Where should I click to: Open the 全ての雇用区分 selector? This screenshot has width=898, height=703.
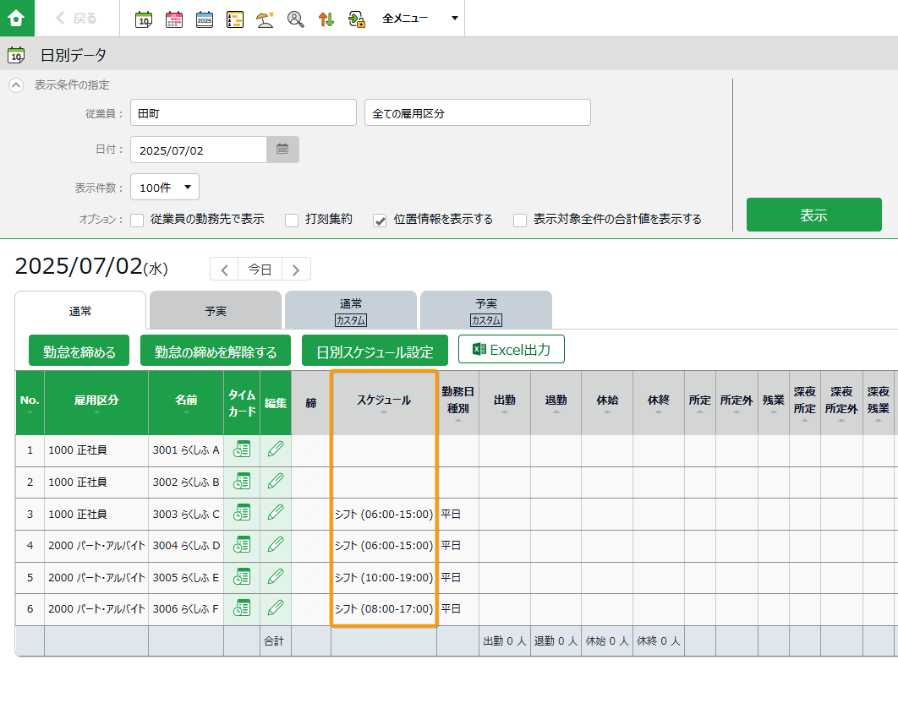[478, 112]
